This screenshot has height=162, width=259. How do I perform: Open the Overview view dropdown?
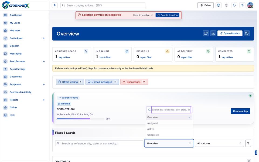pyautogui.click(x=169, y=143)
